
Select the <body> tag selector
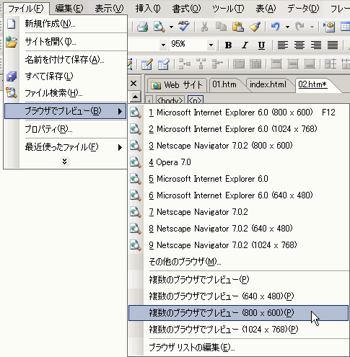tap(170, 100)
